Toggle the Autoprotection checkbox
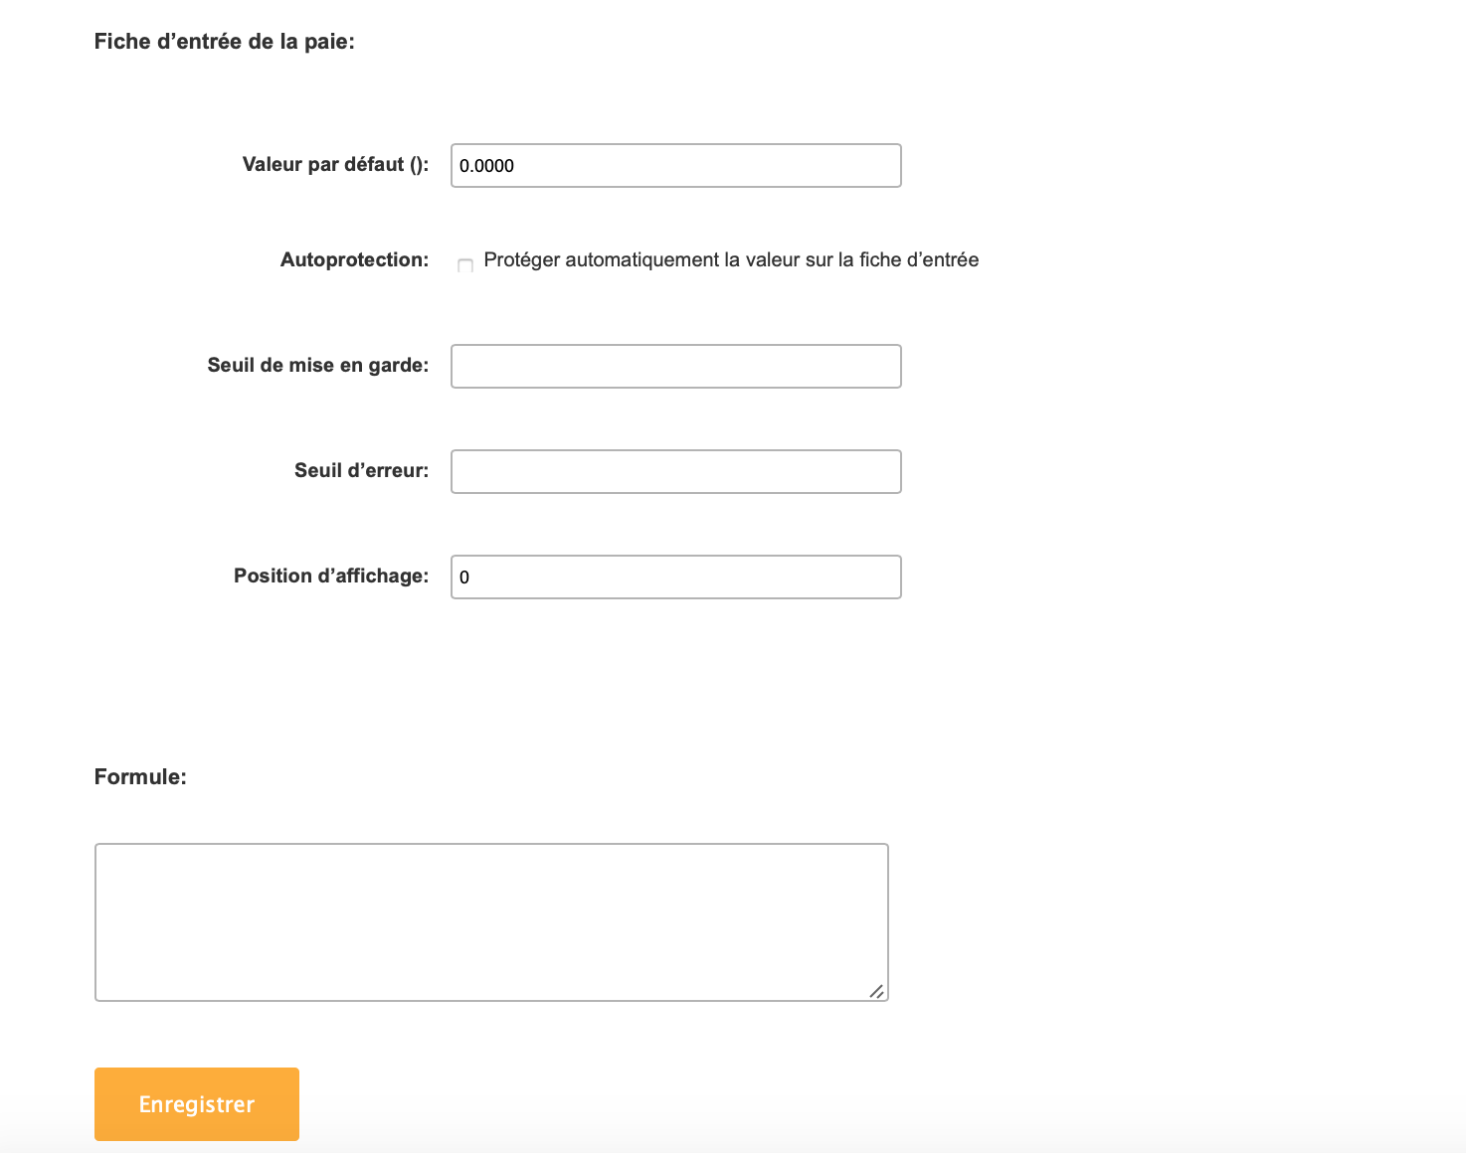1466x1153 pixels. click(464, 265)
